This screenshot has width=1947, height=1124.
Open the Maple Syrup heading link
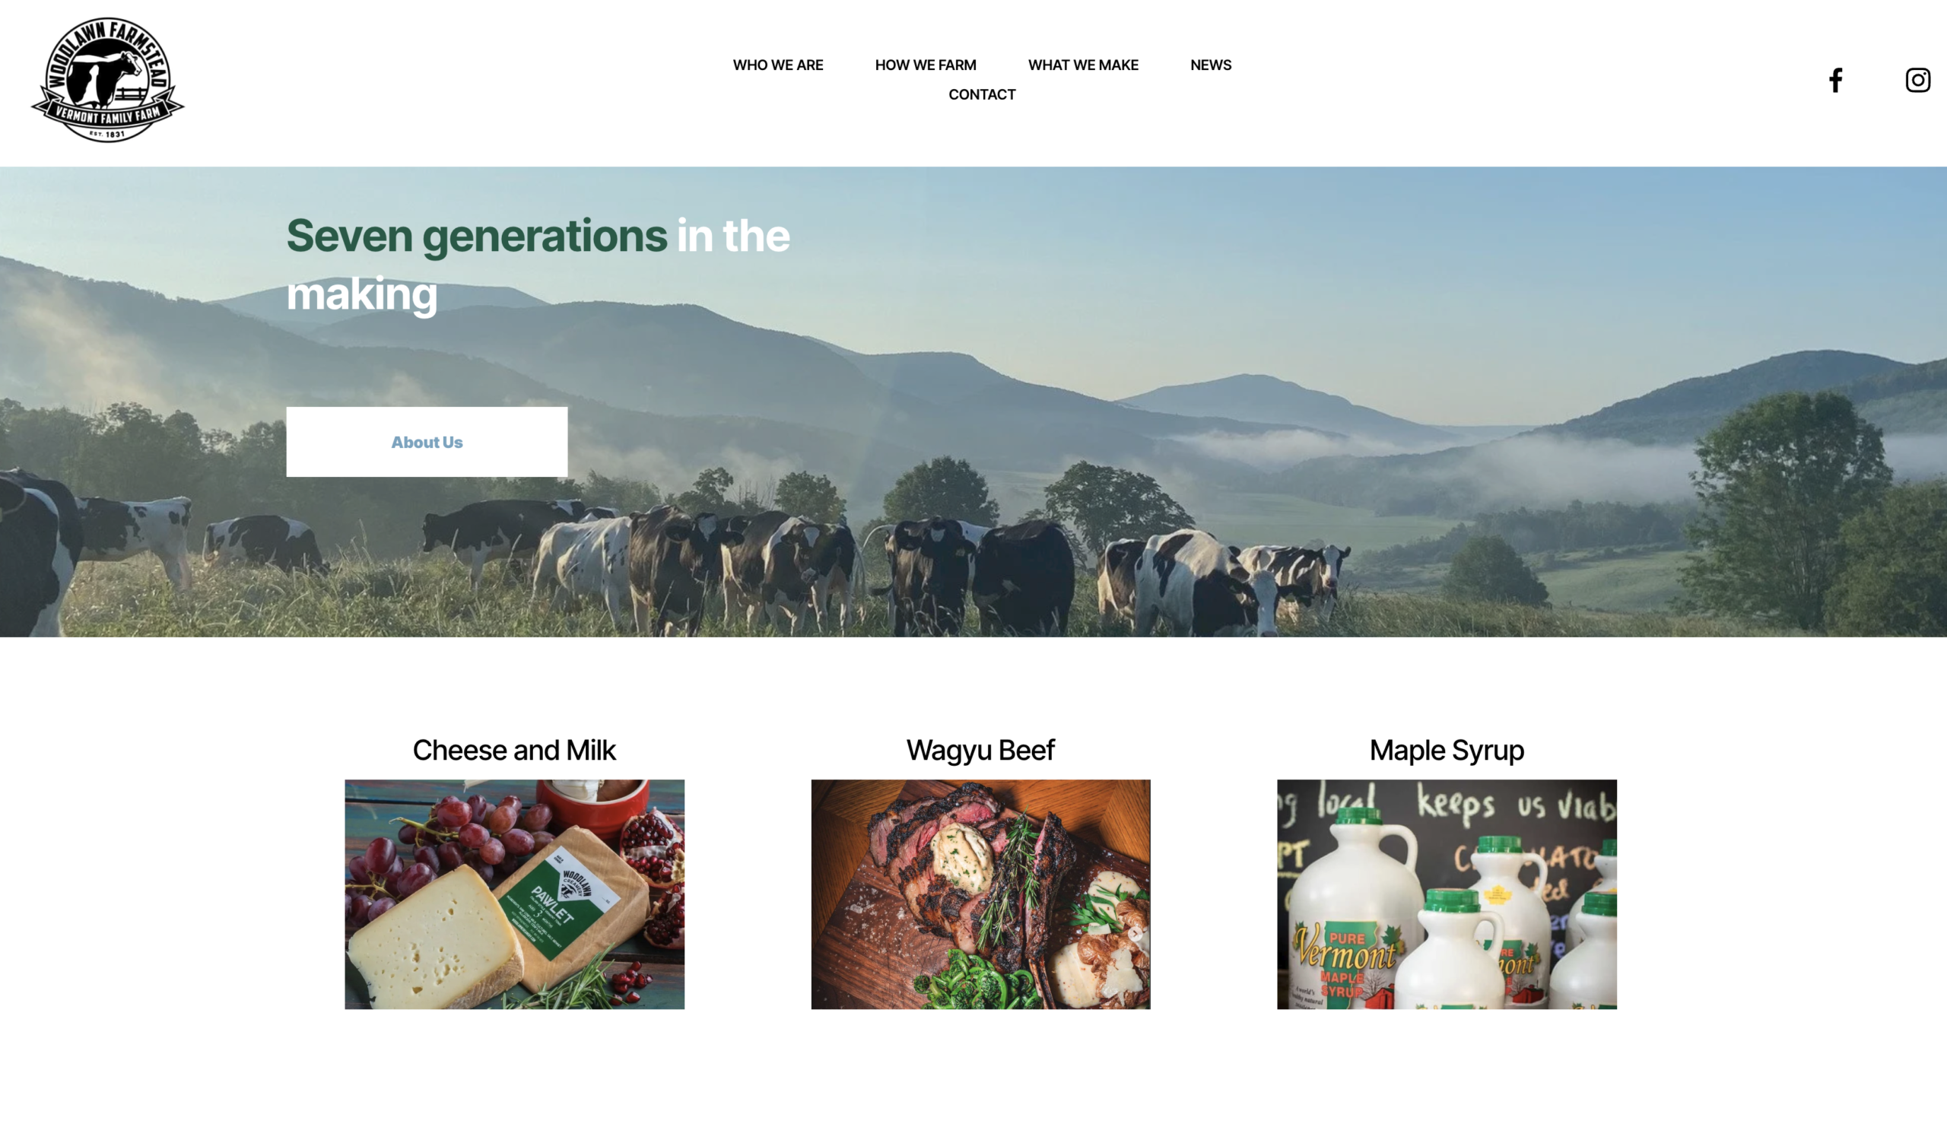(x=1446, y=750)
